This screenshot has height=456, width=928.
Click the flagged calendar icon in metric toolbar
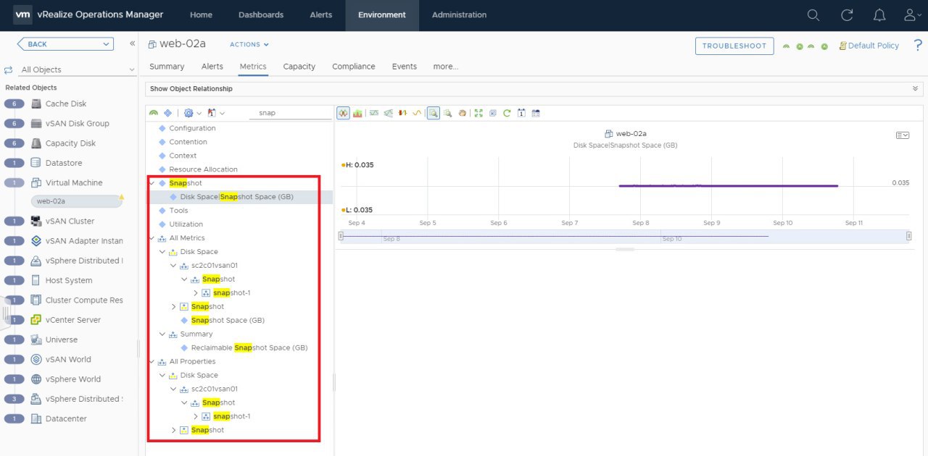click(212, 113)
